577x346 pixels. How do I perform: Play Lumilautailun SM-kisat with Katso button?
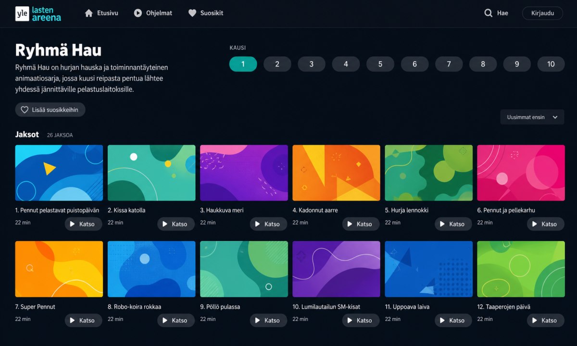361,320
